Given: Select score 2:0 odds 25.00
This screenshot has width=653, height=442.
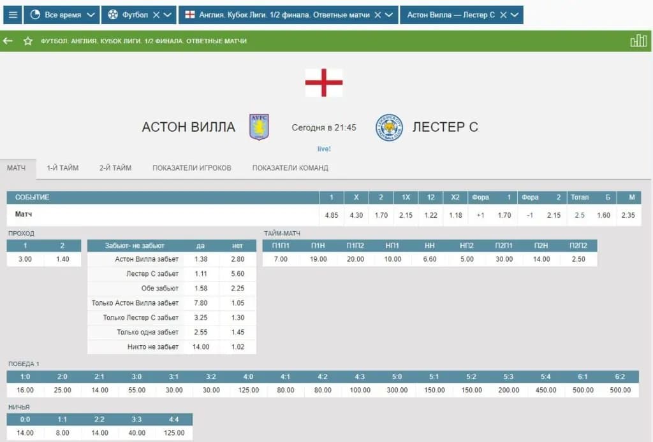Looking at the screenshot, I should pos(62,390).
